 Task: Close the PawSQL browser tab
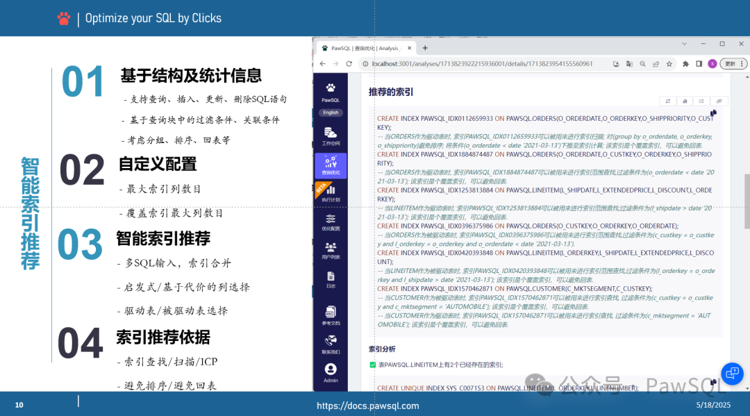[410, 49]
